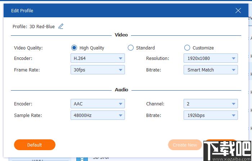Expand the audio Bitrate 192kbps dropdown
252x161 pixels.
(x=211, y=115)
